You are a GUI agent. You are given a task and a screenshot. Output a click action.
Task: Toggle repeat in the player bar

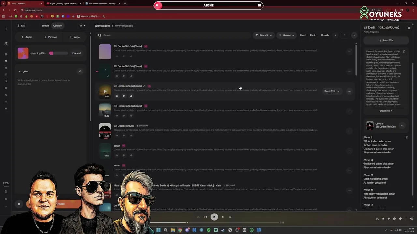230,217
